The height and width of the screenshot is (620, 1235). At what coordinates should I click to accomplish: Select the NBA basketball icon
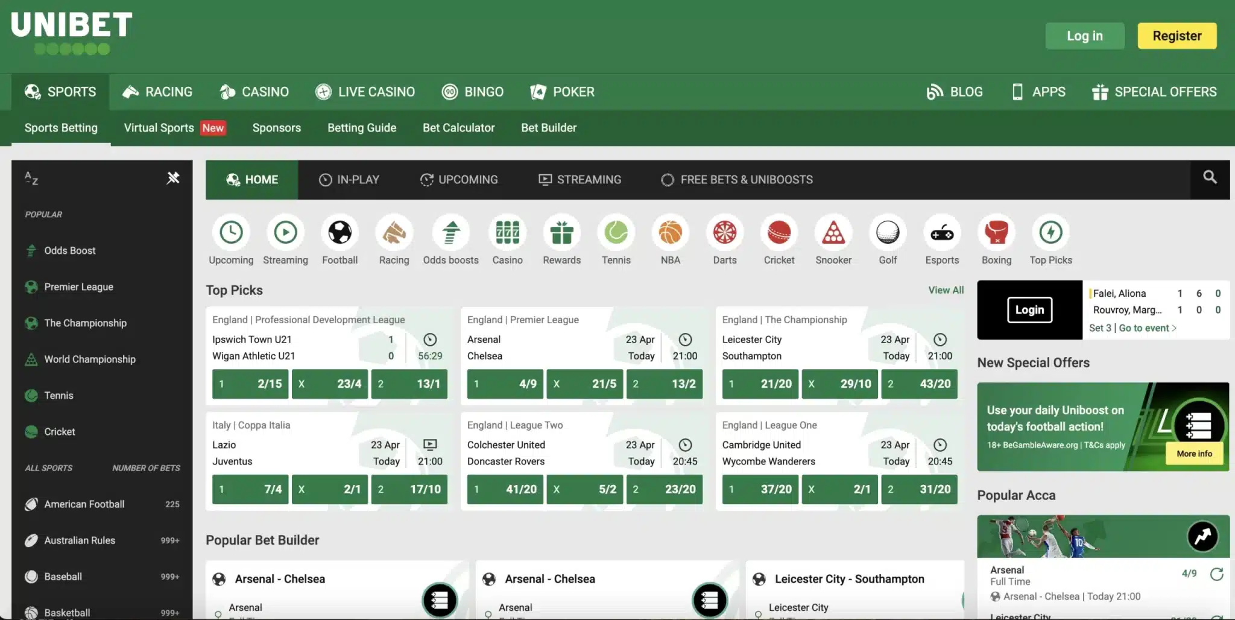tap(671, 232)
